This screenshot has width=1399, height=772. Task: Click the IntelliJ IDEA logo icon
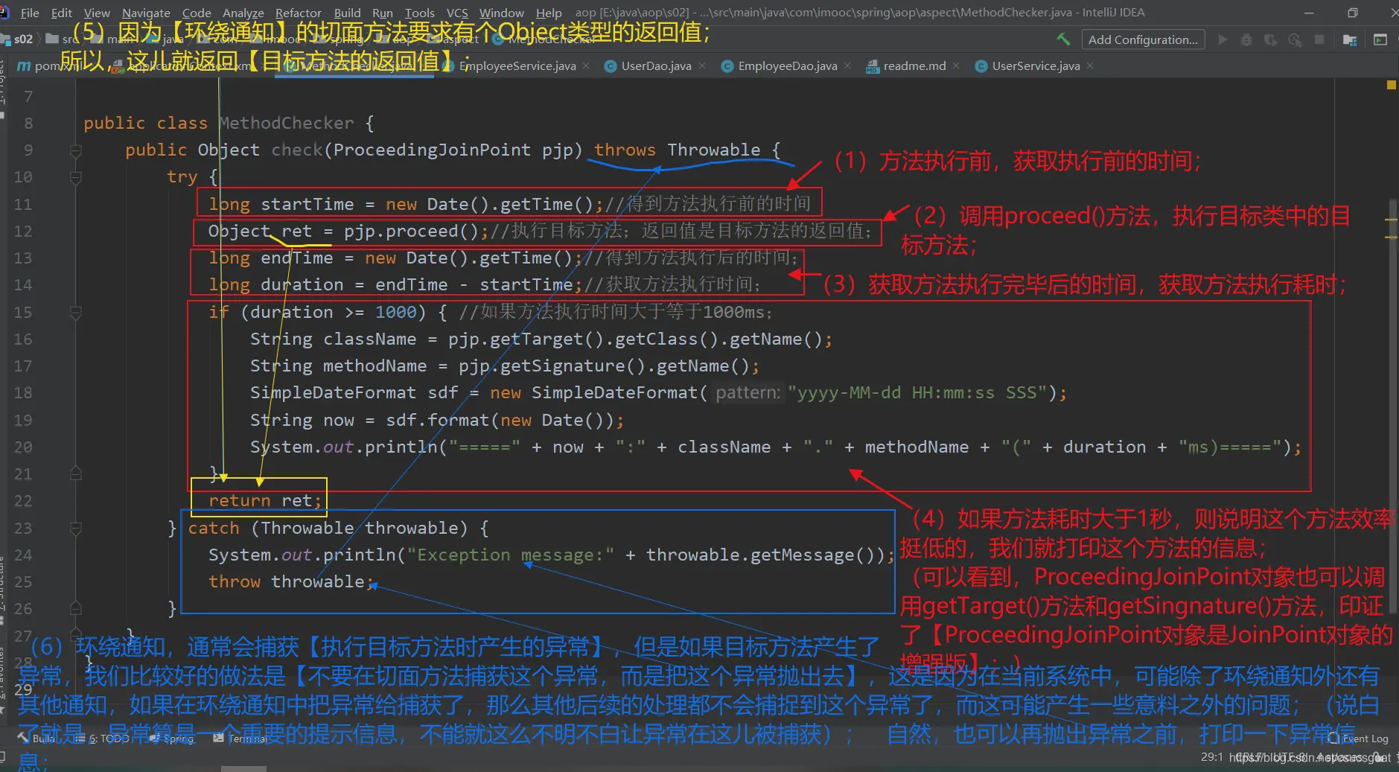[x=5, y=13]
